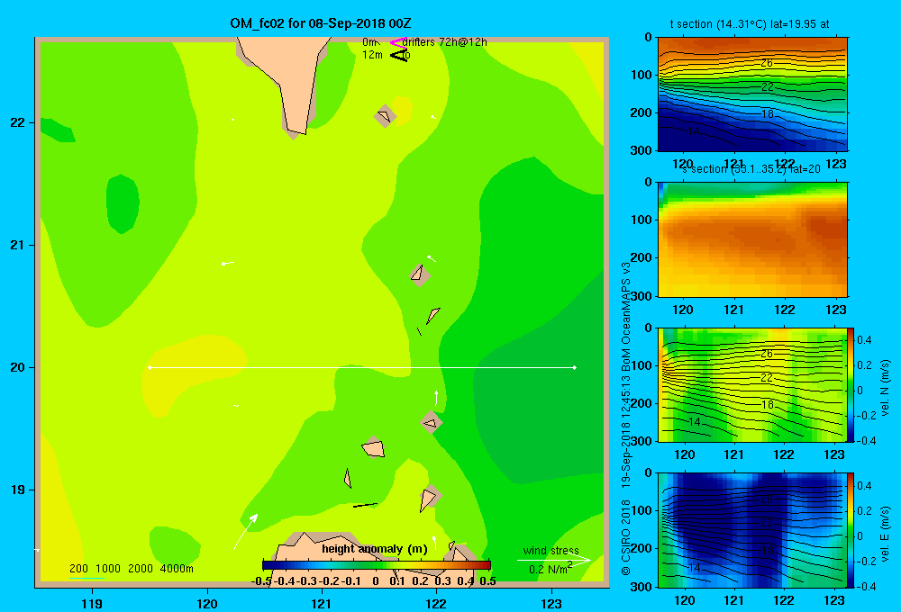Click the '200 1000 2000 4000m' depth legend
The image size is (901, 612).
click(x=131, y=569)
